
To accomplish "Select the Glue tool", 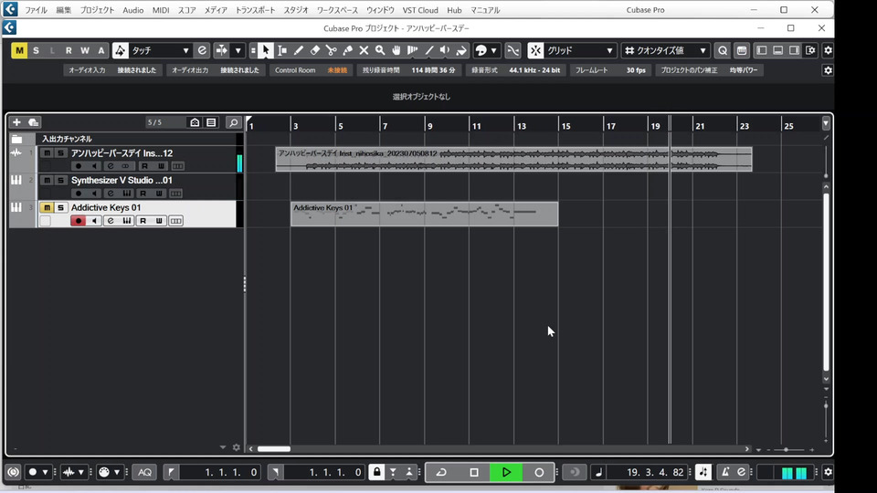I will click(347, 50).
